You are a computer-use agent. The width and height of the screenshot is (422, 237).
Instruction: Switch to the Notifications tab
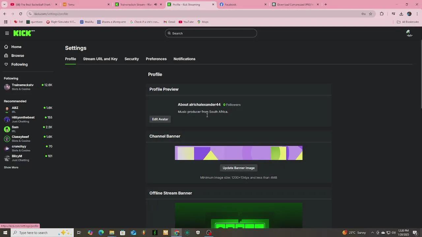pyautogui.click(x=185, y=59)
